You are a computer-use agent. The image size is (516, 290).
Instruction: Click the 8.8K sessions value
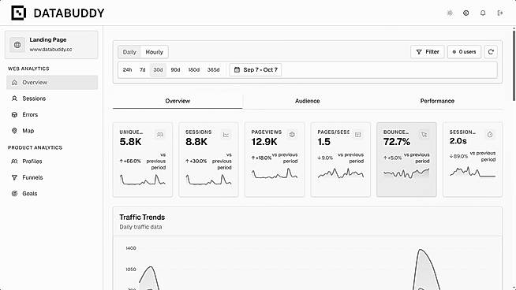(196, 142)
